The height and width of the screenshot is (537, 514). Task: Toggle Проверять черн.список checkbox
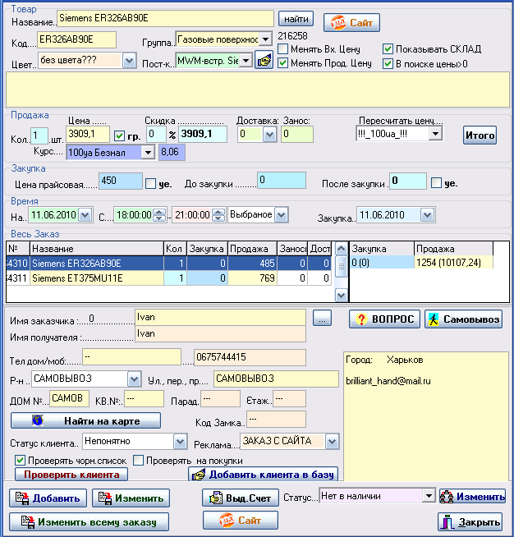click(21, 461)
